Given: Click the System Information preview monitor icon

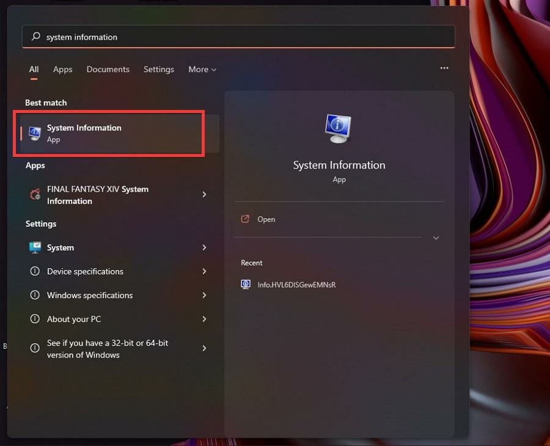Looking at the screenshot, I should (x=339, y=127).
